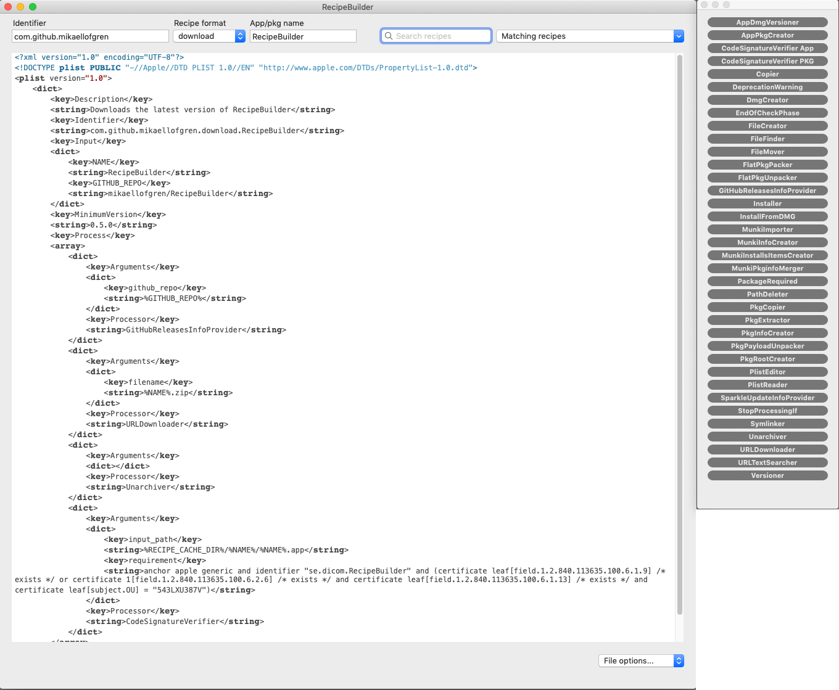Click the EndOfCheckPhase processor button
Viewport: 839px width, 690px height.
click(767, 113)
